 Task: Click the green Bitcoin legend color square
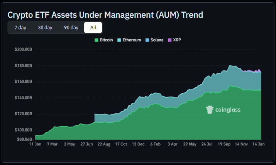coord(96,40)
